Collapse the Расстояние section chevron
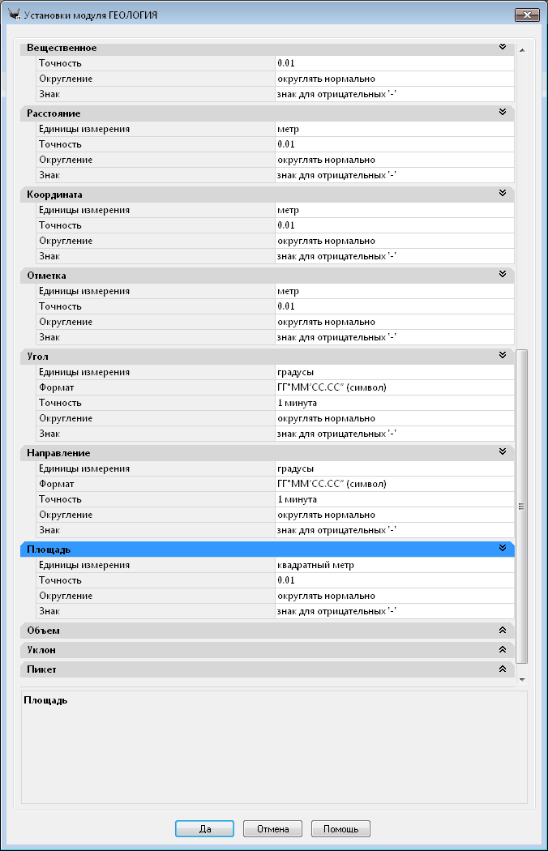Screen dimensions: 548x851 point(503,113)
